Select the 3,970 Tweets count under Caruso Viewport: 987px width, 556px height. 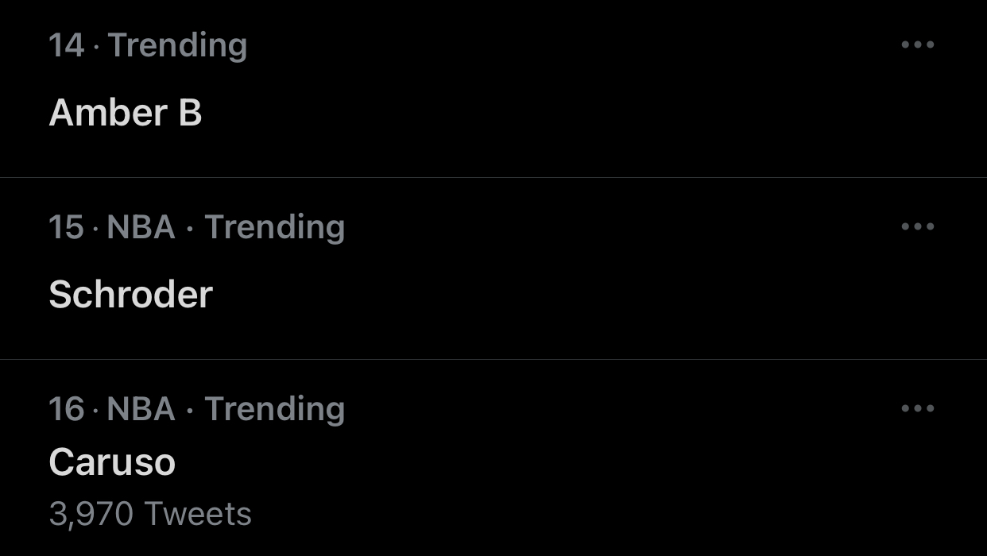[150, 514]
